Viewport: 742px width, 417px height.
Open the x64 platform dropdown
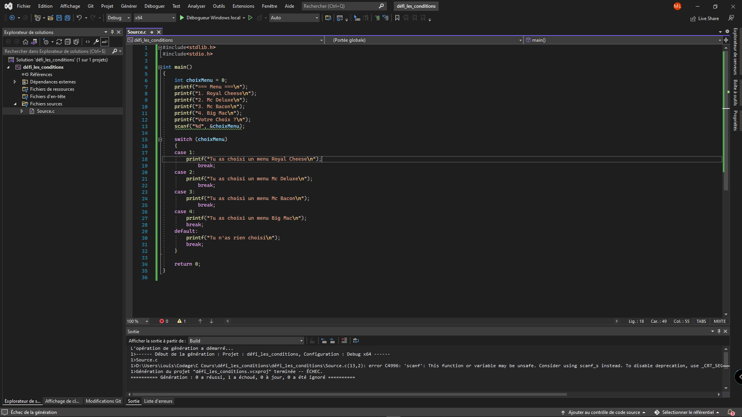click(x=155, y=18)
